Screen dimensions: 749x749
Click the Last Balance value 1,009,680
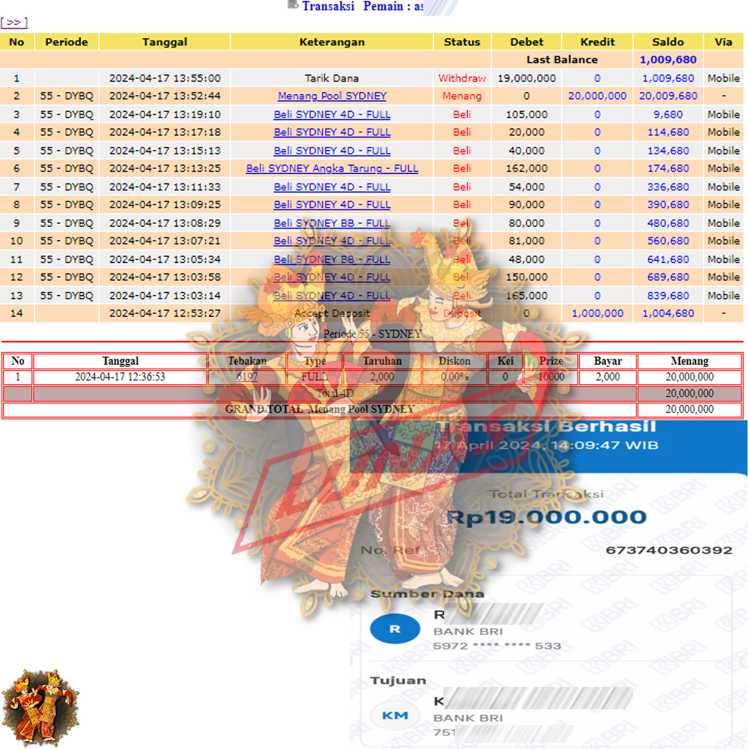(667, 60)
